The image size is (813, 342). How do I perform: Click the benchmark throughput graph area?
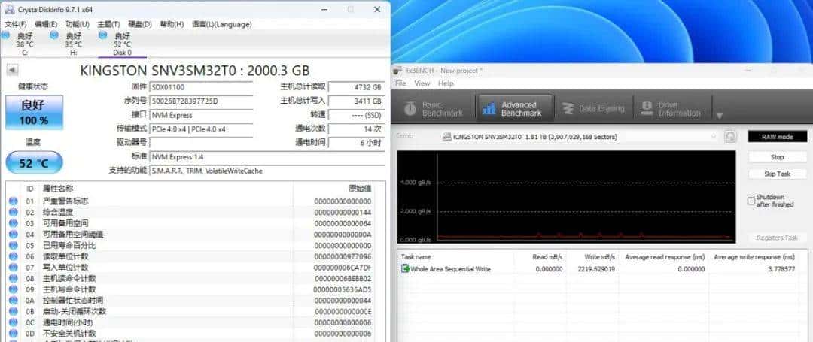[566, 197]
